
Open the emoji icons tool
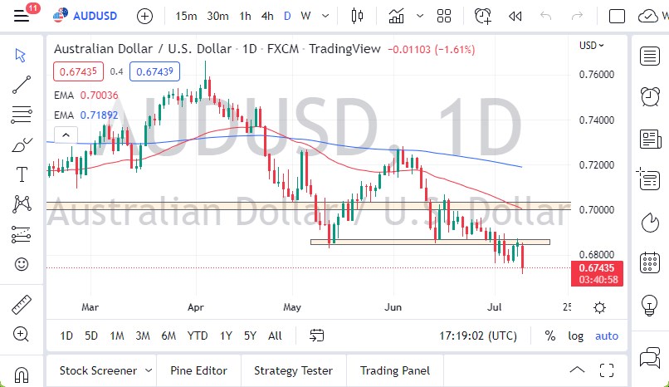[x=22, y=264]
